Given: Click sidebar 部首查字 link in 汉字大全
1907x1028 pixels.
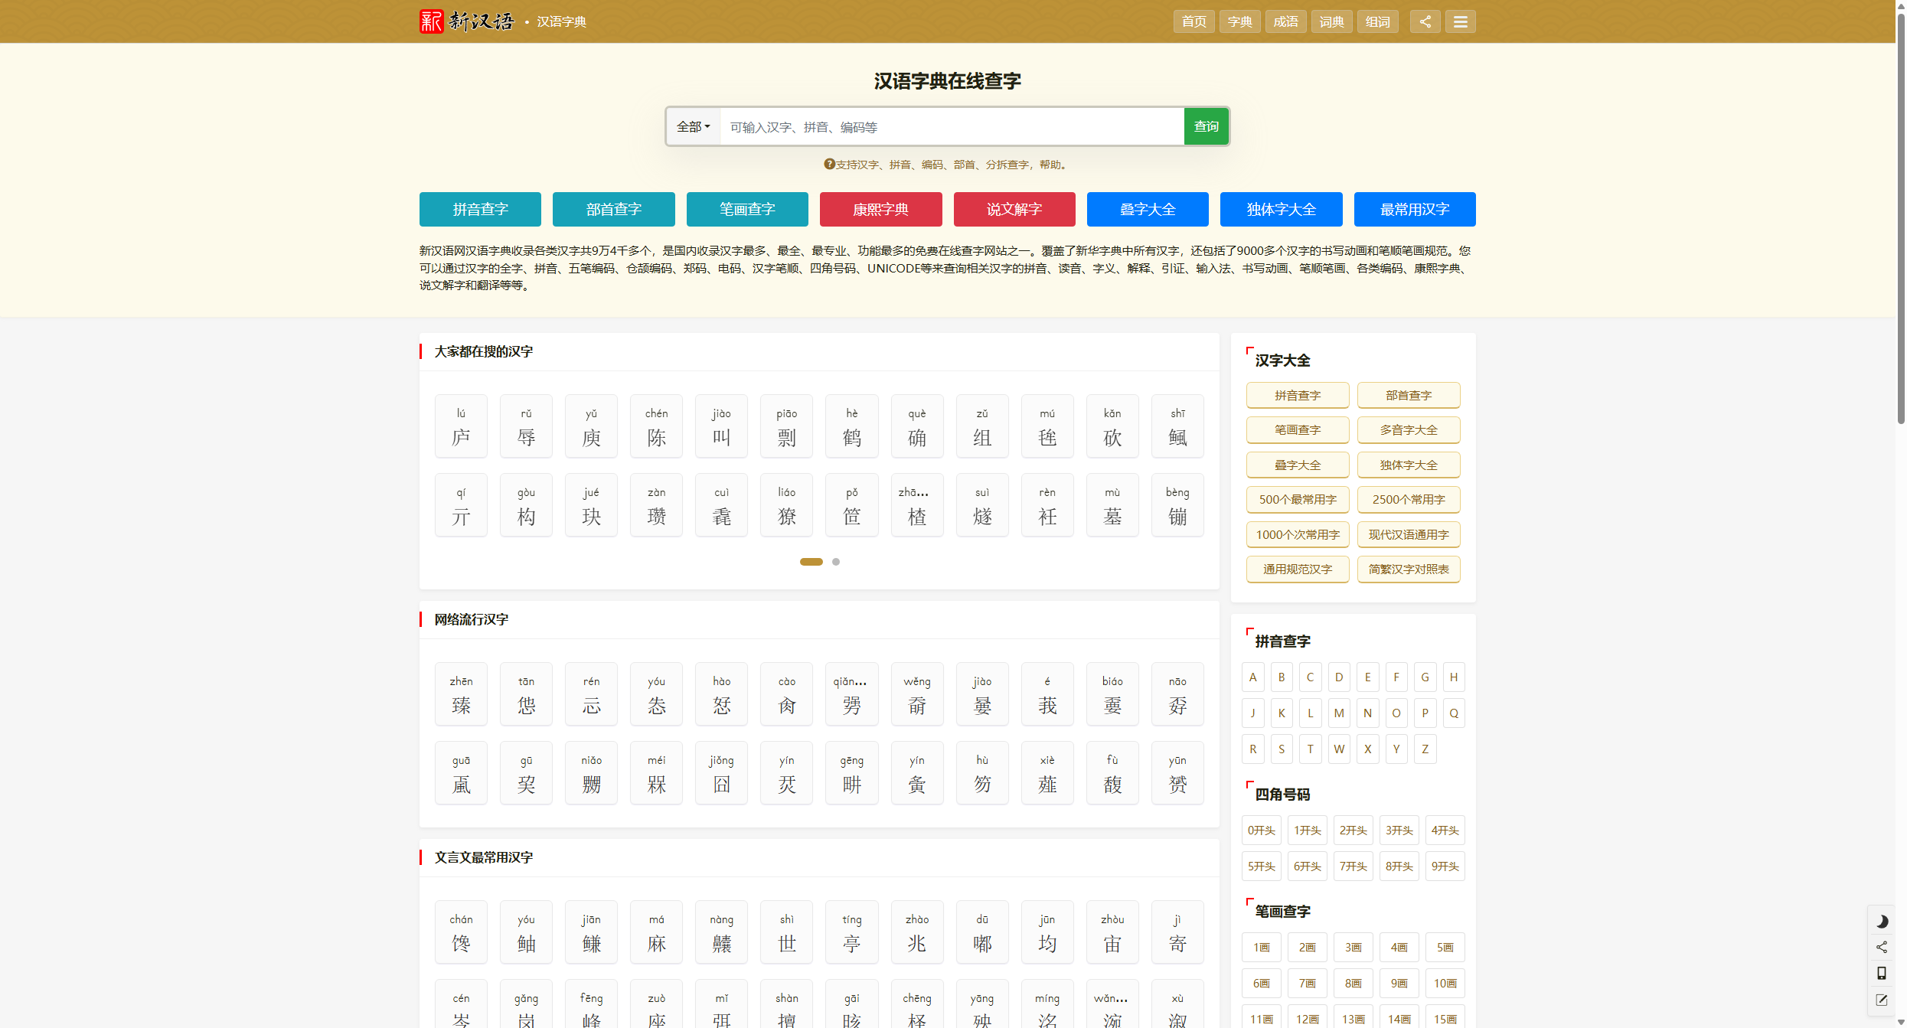Looking at the screenshot, I should [x=1409, y=396].
